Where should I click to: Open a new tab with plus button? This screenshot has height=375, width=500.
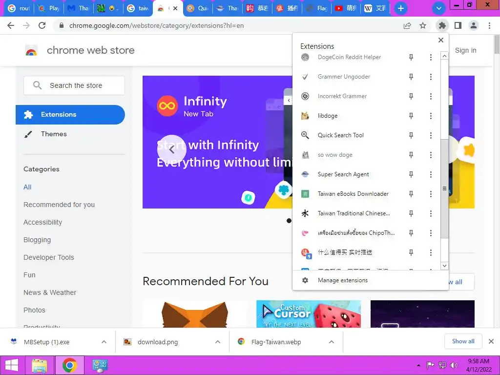[401, 8]
